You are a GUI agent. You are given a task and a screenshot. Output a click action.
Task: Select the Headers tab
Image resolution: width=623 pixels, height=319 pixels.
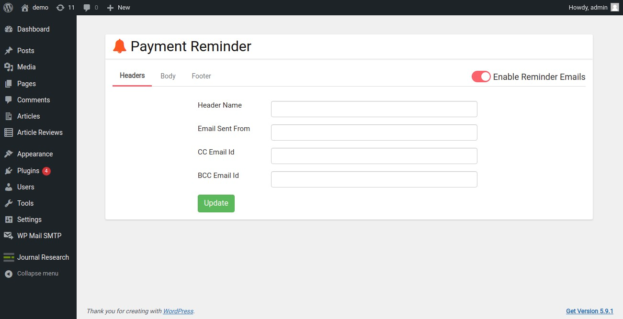132,76
